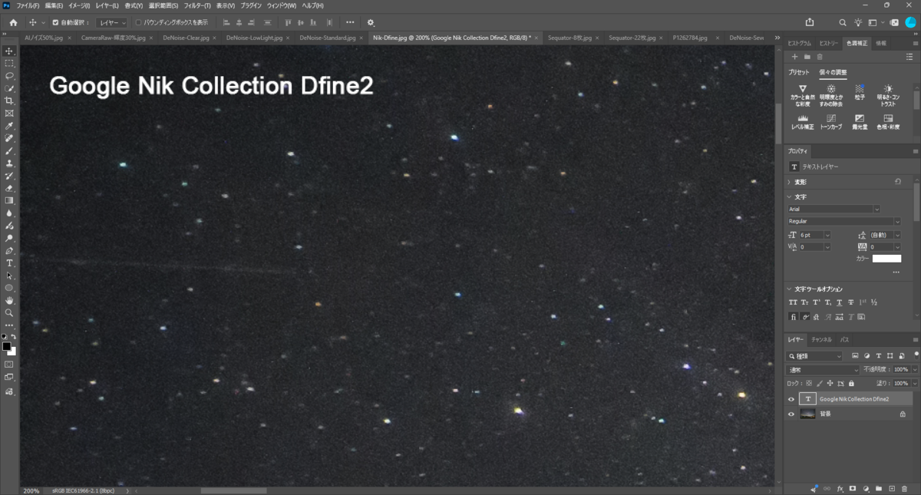921x495 pixels.
Task: Select the Gradient tool
Action: pos(9,200)
